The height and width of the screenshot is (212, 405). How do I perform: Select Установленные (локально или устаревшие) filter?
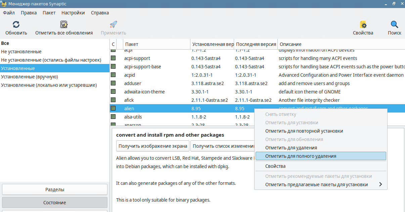click(x=55, y=85)
